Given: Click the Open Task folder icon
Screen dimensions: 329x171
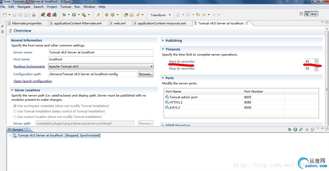Looking at the screenshot, I should click(x=132, y=15).
